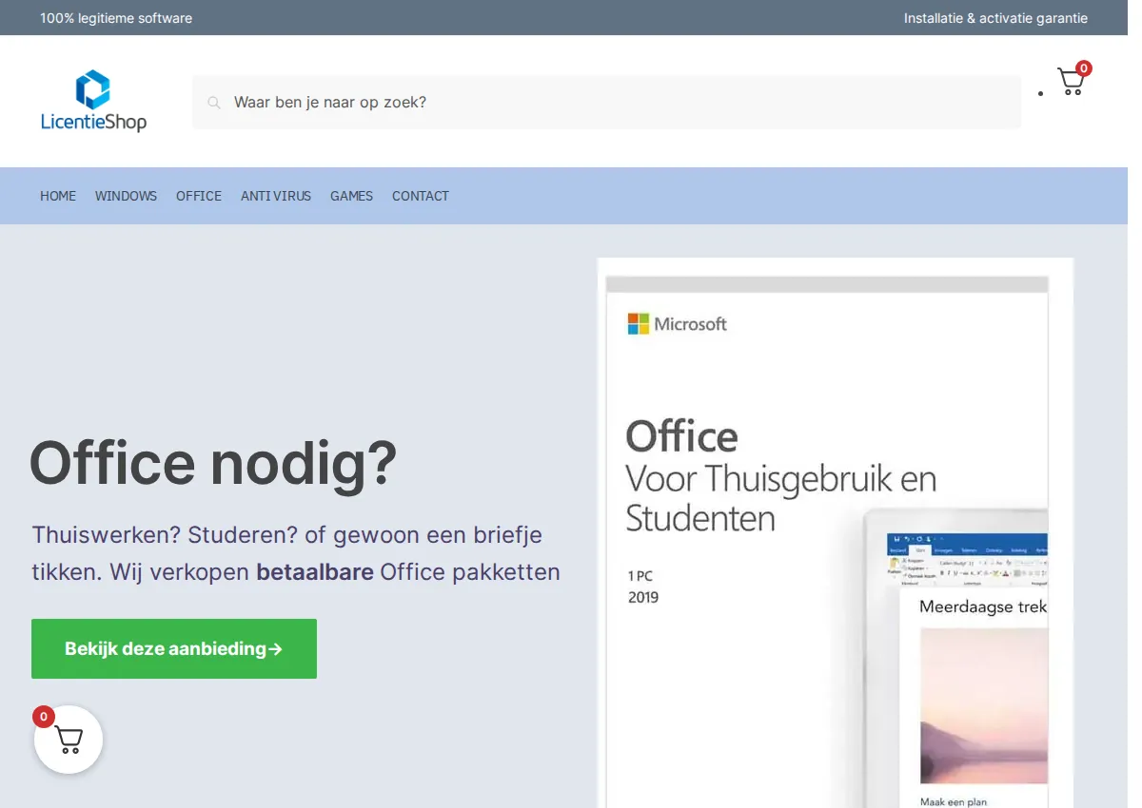Open the header shopping cart icon
The height and width of the screenshot is (808, 1142).
(1073, 80)
